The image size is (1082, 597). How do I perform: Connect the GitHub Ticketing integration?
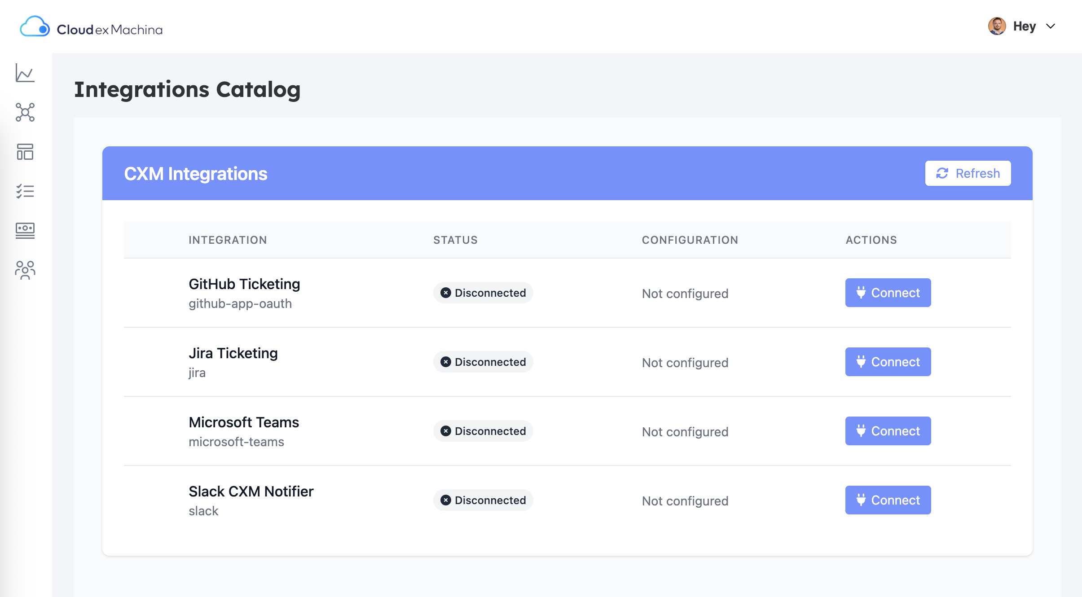888,293
